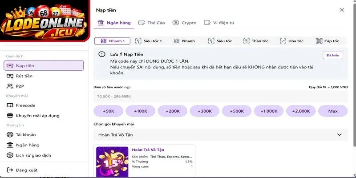Open the Hoàn Trả Vô Tận promotion dropdown

pos(220,135)
